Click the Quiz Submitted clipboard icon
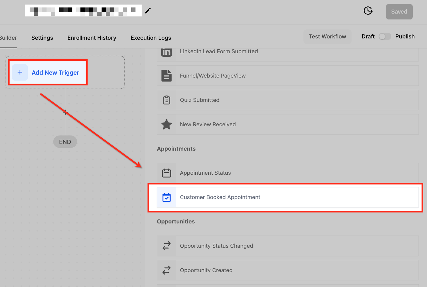The width and height of the screenshot is (427, 287). click(167, 100)
